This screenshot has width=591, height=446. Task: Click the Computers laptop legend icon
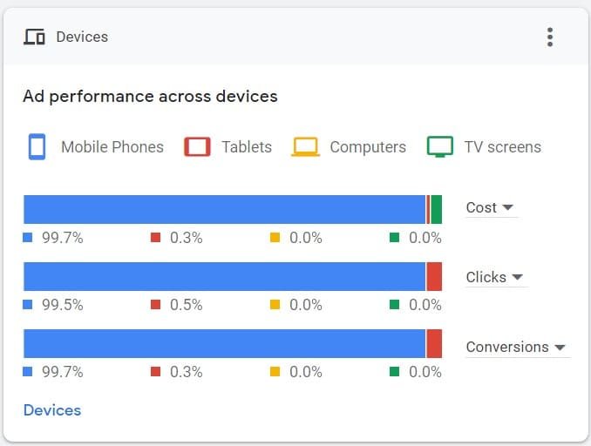point(306,146)
